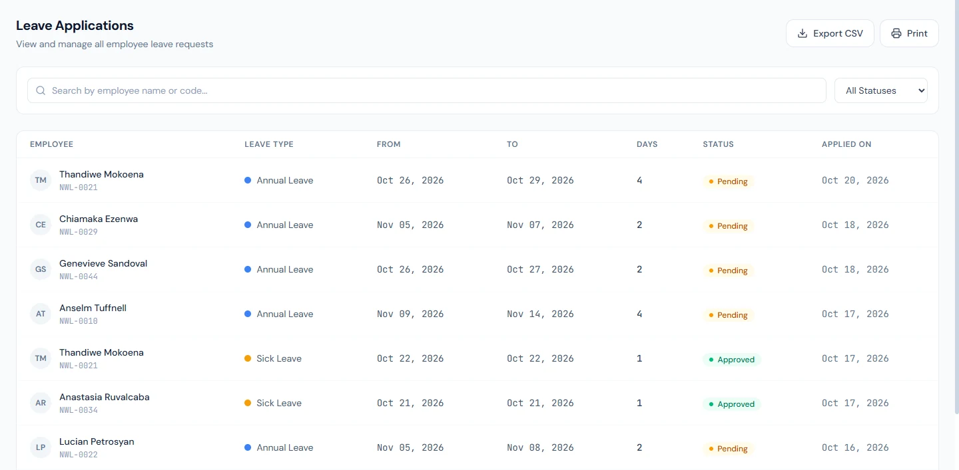The image size is (959, 470).
Task: Click the Pending badge for Genevieve Sandoval
Action: (x=728, y=271)
